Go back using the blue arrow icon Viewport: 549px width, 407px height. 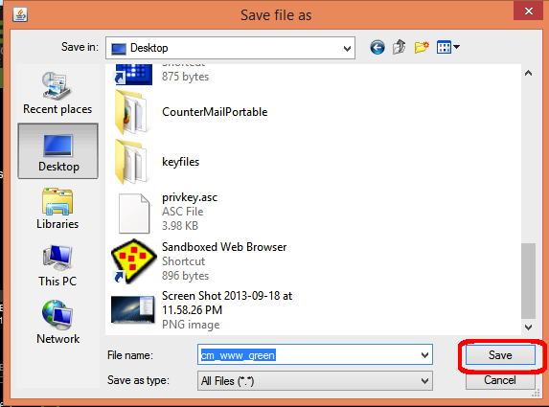pyautogui.click(x=377, y=47)
